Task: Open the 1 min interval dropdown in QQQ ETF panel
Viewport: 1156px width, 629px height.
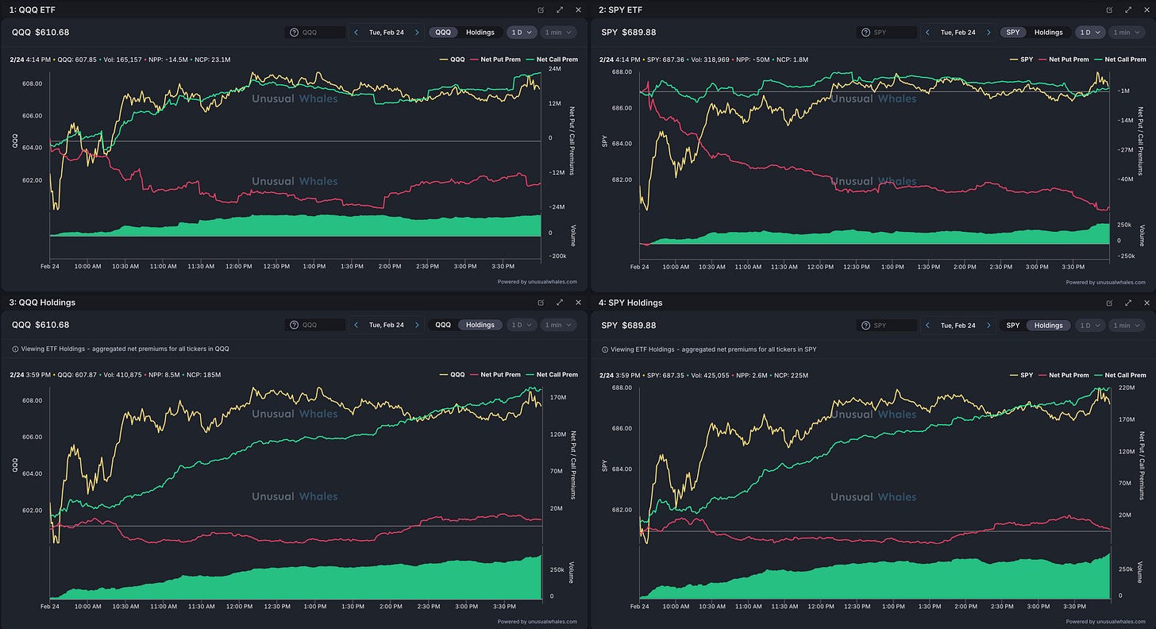Action: (558, 33)
